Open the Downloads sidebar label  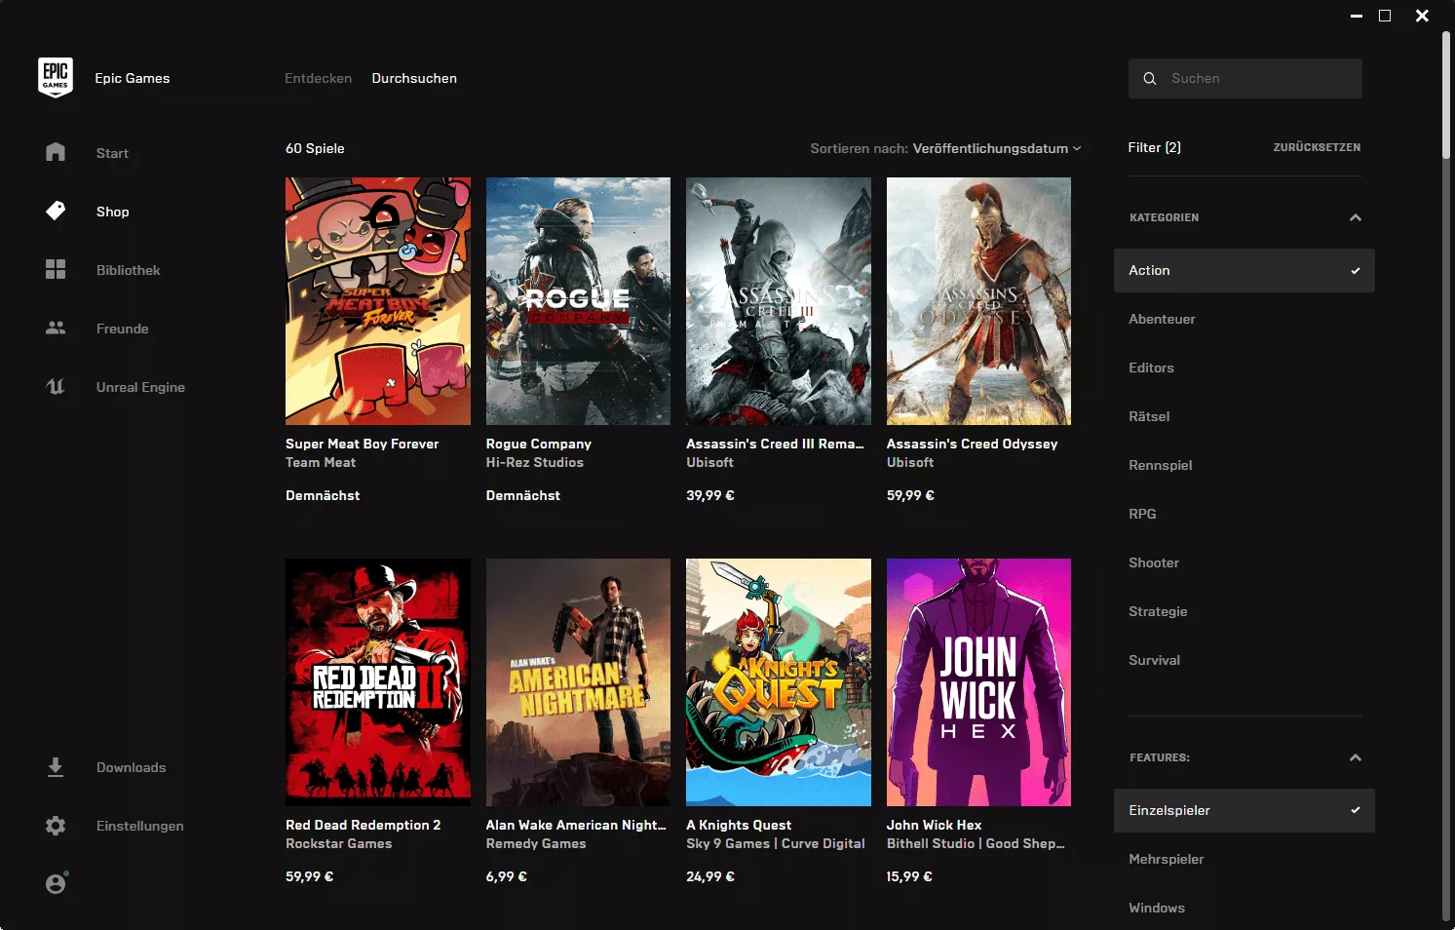[x=131, y=767]
